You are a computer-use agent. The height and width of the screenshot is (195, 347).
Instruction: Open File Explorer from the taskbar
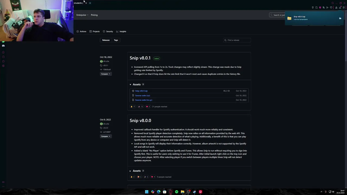click(182, 192)
